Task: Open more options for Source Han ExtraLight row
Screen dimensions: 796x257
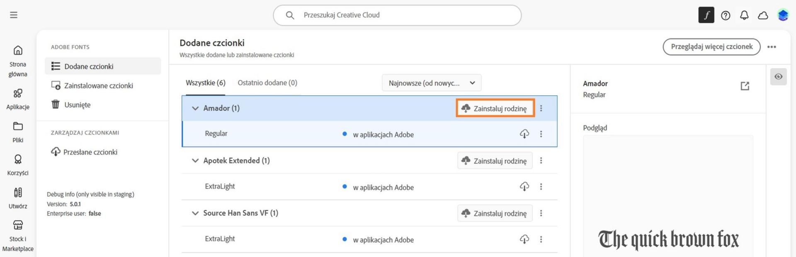Action: 541,239
